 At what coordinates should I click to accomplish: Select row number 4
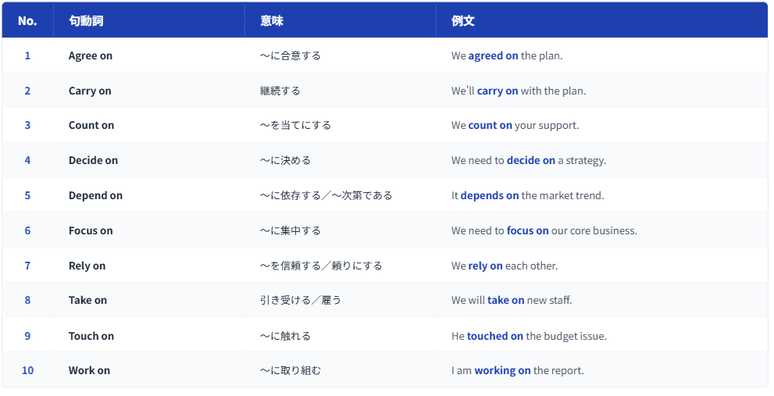click(x=27, y=160)
